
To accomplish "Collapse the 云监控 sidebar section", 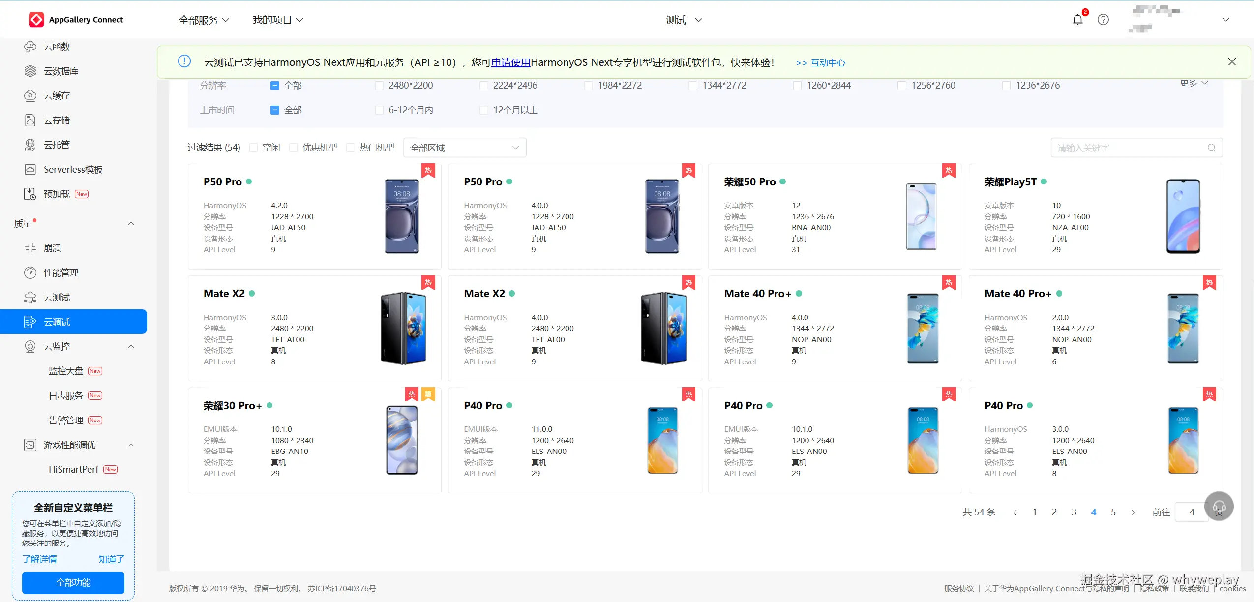I will click(x=131, y=347).
